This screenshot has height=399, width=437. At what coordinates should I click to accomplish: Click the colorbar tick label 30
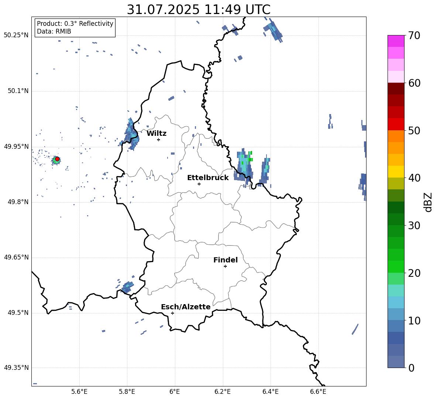[414, 226]
